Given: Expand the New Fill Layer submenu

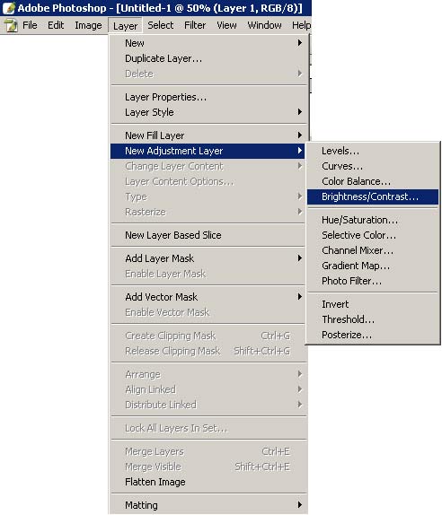Looking at the screenshot, I should point(299,135).
